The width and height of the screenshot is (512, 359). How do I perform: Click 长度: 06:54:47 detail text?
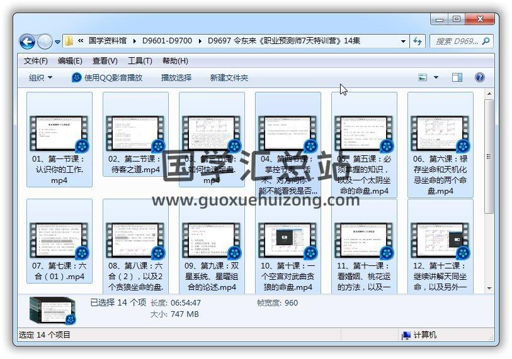pyautogui.click(x=176, y=303)
